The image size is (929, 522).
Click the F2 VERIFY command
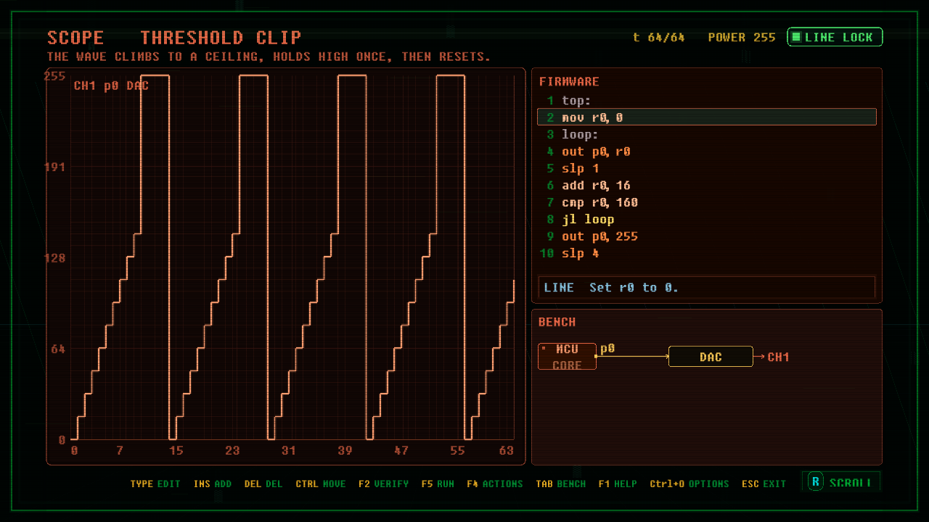pos(383,484)
